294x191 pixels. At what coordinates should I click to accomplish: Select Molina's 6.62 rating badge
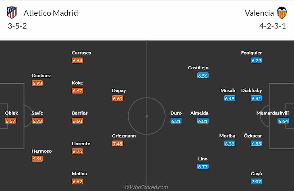coord(77,181)
